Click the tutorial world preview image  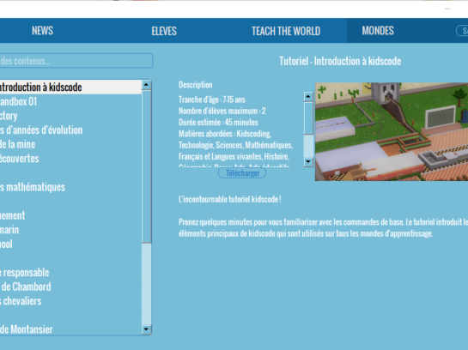[392, 131]
